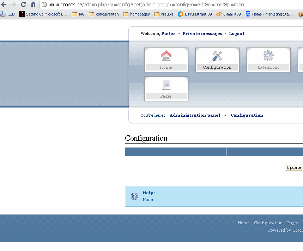
Task: Open the browser home page icon
Action: 33,4
